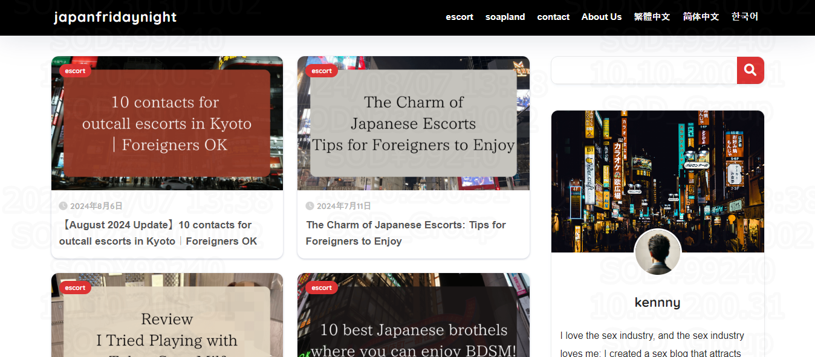Open the Charm of Japanese Escorts thumbnail
Image resolution: width=815 pixels, height=357 pixels.
(x=414, y=123)
